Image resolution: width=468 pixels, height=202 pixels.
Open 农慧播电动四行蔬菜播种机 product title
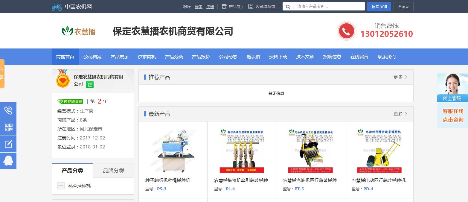tap(379, 180)
